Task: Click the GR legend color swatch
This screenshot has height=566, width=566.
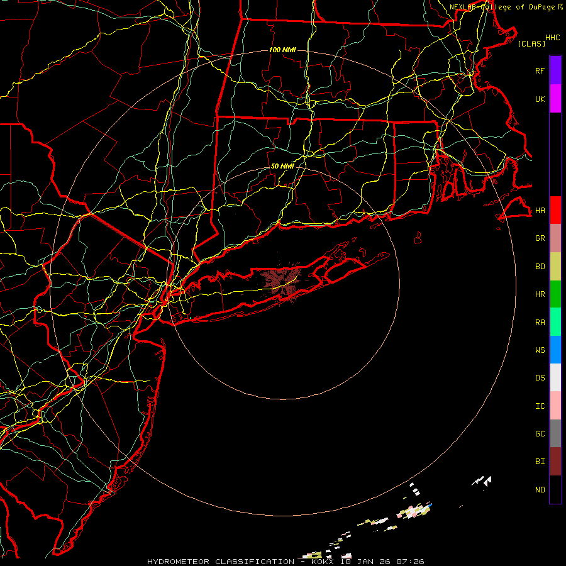Action: [555, 238]
